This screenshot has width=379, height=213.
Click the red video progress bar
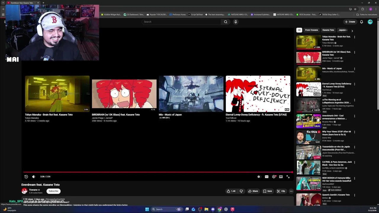tap(158, 172)
